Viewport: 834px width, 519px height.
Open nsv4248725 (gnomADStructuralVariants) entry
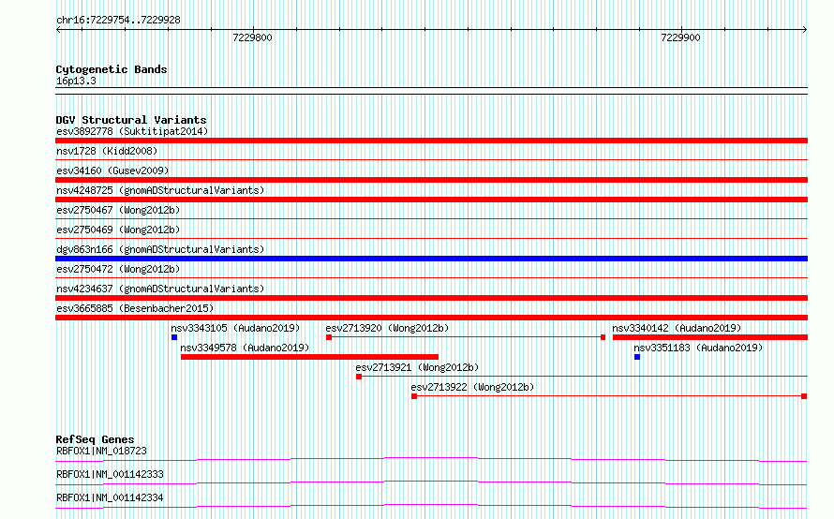[160, 190]
